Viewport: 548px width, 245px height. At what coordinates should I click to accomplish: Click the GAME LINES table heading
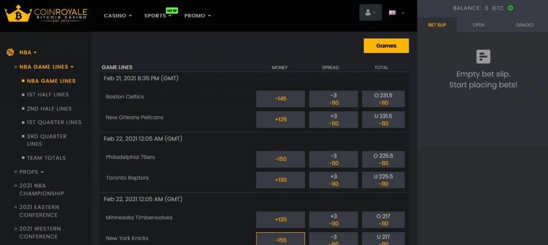point(117,67)
